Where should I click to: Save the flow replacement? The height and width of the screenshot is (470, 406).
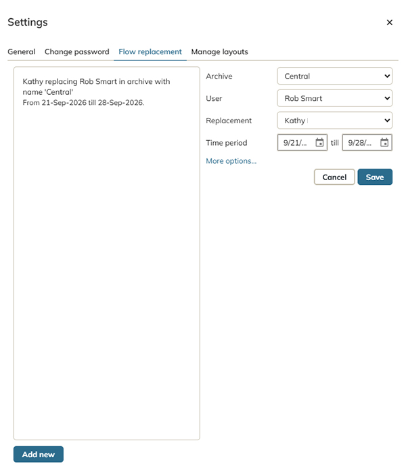(375, 177)
